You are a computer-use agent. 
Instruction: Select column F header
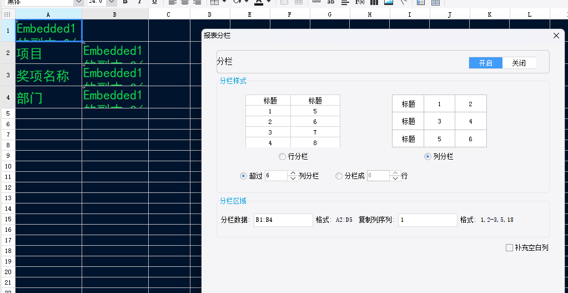290,14
